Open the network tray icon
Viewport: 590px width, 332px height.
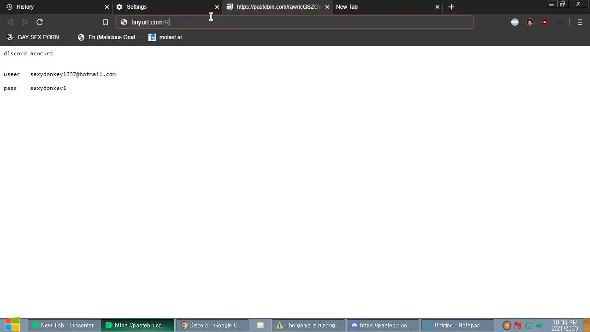click(x=529, y=326)
